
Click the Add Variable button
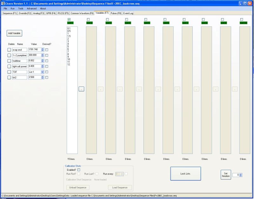[14, 33]
